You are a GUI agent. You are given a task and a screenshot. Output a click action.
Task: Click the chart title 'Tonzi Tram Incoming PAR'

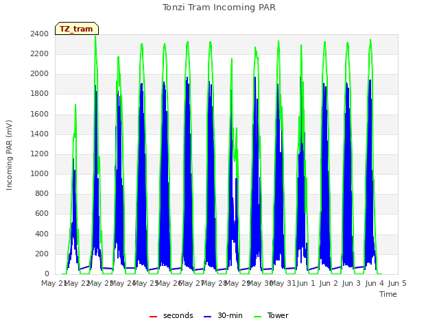point(219,8)
